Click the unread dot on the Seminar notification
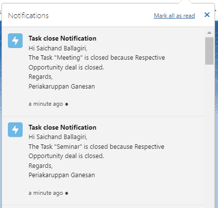 coord(66,193)
